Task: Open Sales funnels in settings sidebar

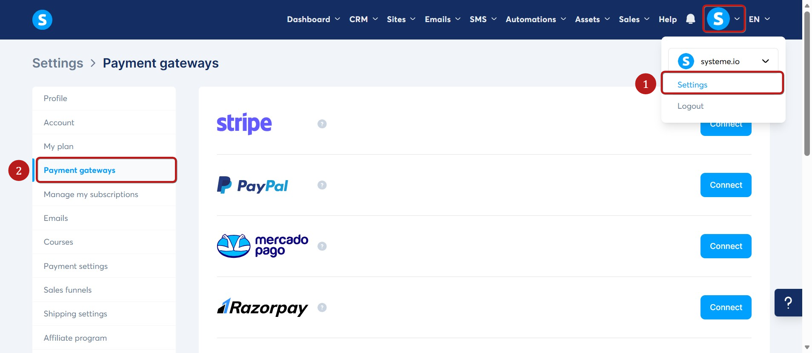Action: 104,290
